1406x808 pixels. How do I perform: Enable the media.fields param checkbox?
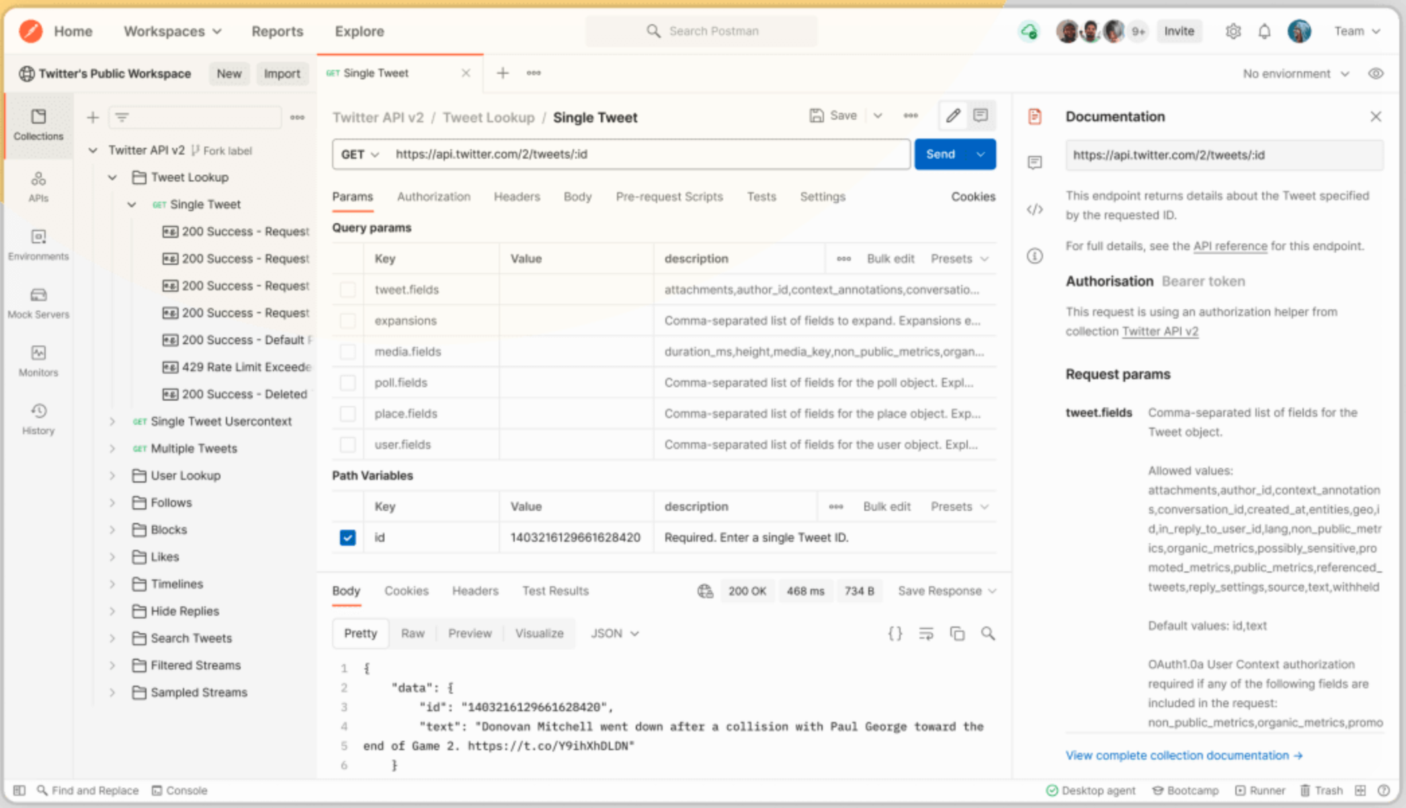click(347, 351)
